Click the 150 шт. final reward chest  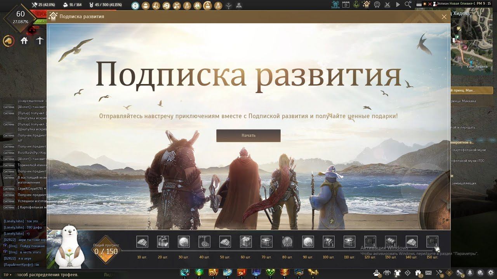pos(432,242)
